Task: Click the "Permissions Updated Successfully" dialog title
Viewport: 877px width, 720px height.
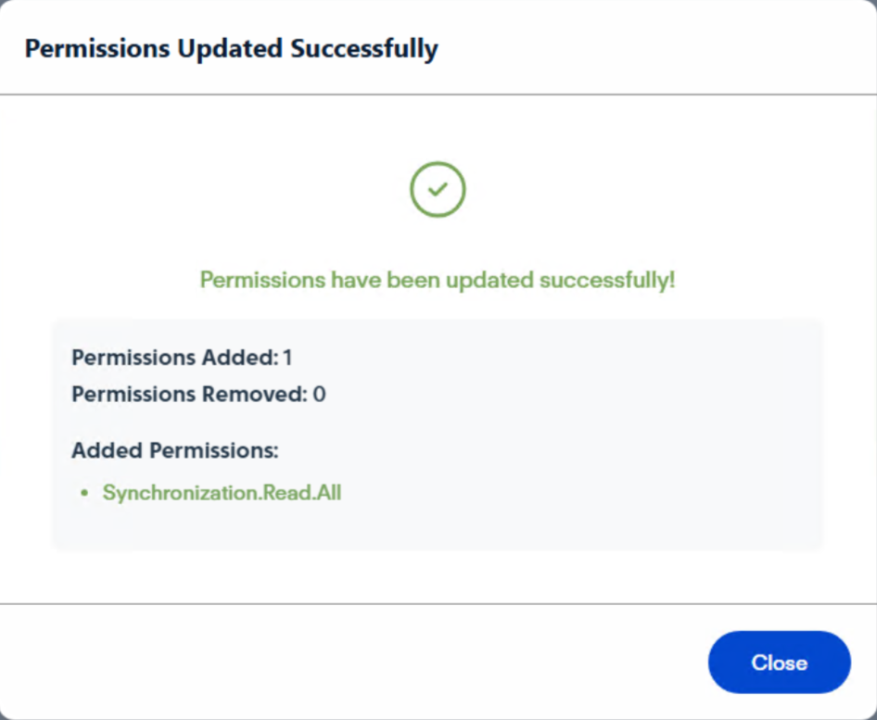Action: (x=231, y=49)
